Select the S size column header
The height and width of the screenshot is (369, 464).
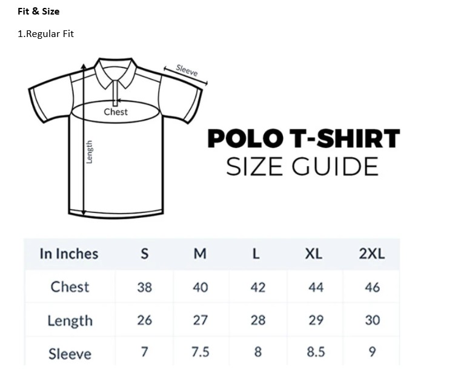[144, 254]
